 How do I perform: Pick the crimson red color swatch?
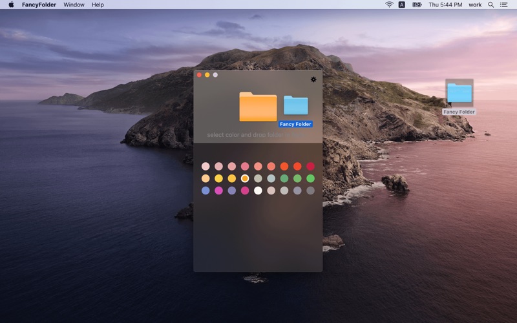tap(310, 166)
